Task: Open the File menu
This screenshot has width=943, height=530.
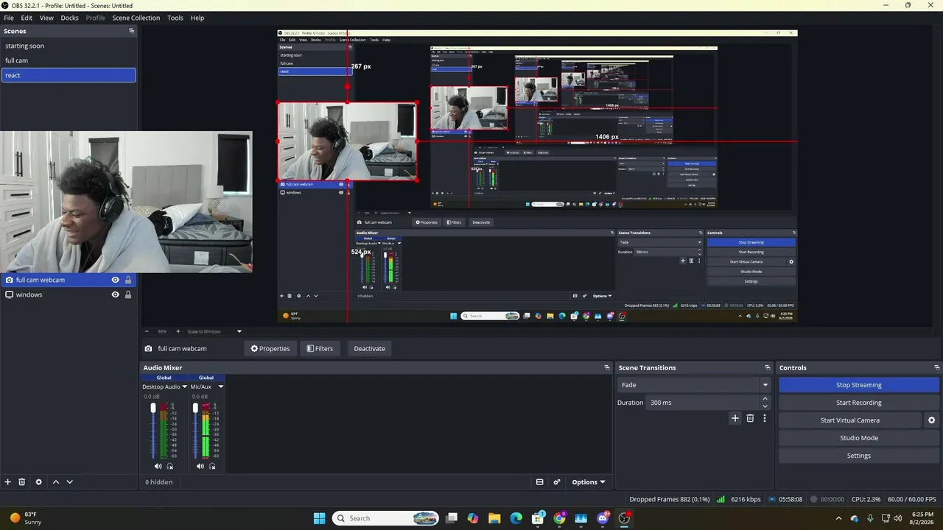Action: pos(9,18)
